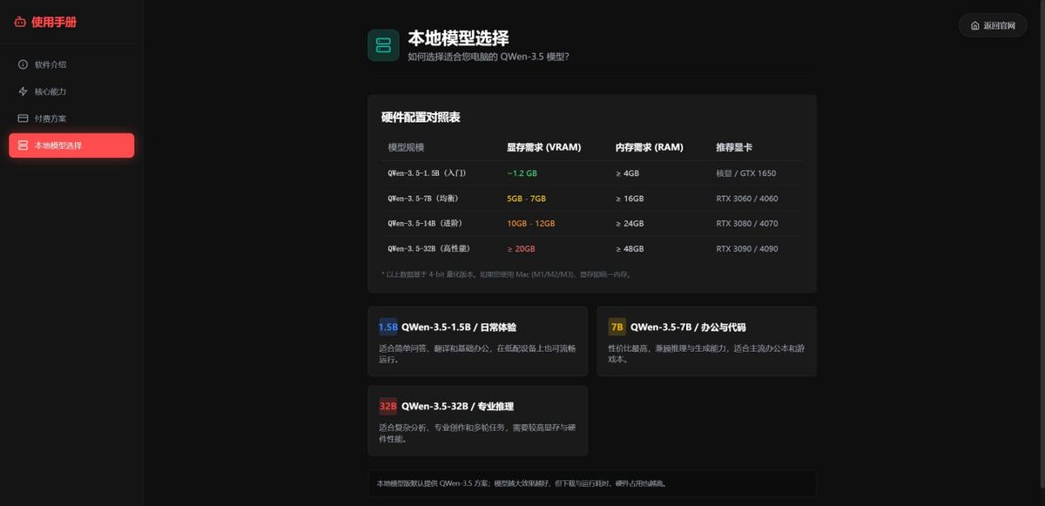
Task: Click the green server icon beside the page title
Action: coord(383,45)
